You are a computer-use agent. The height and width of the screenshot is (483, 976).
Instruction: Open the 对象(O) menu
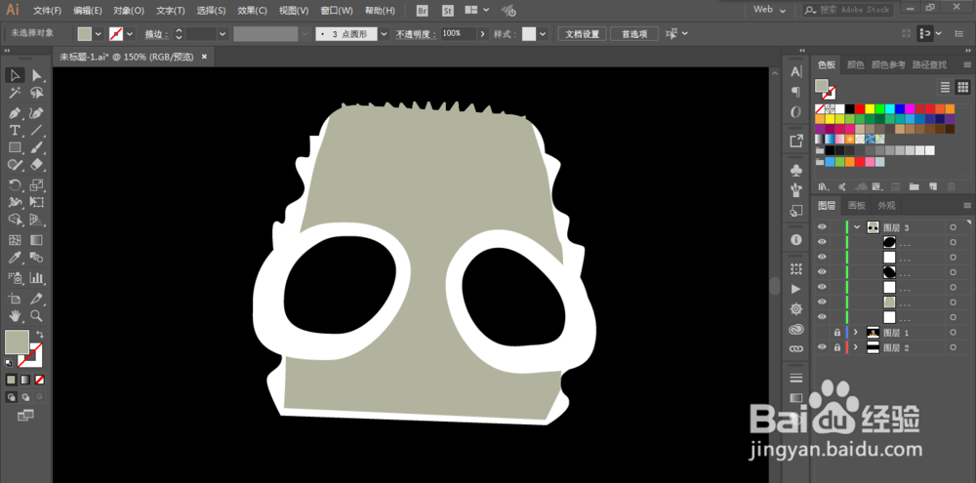coord(129,11)
